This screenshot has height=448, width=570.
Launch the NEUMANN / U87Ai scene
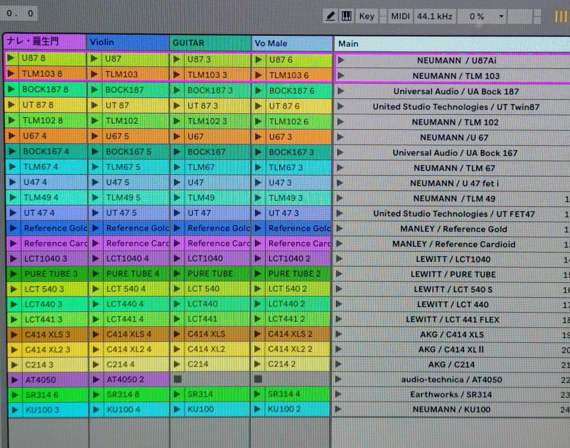click(x=341, y=60)
